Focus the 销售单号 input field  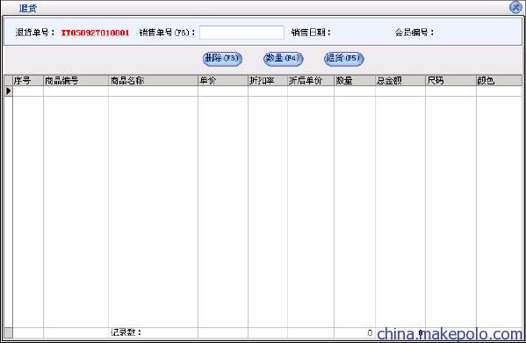pos(241,33)
